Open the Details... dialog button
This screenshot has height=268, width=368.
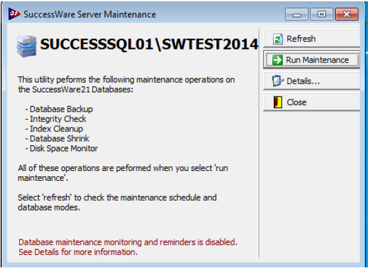pyautogui.click(x=312, y=81)
